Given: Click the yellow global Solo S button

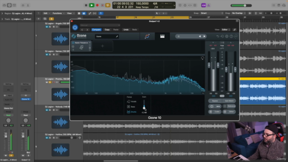Looking at the screenshot, I should click(51, 19).
